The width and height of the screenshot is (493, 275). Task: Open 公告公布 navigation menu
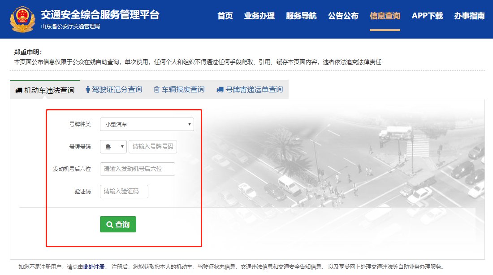[343, 16]
